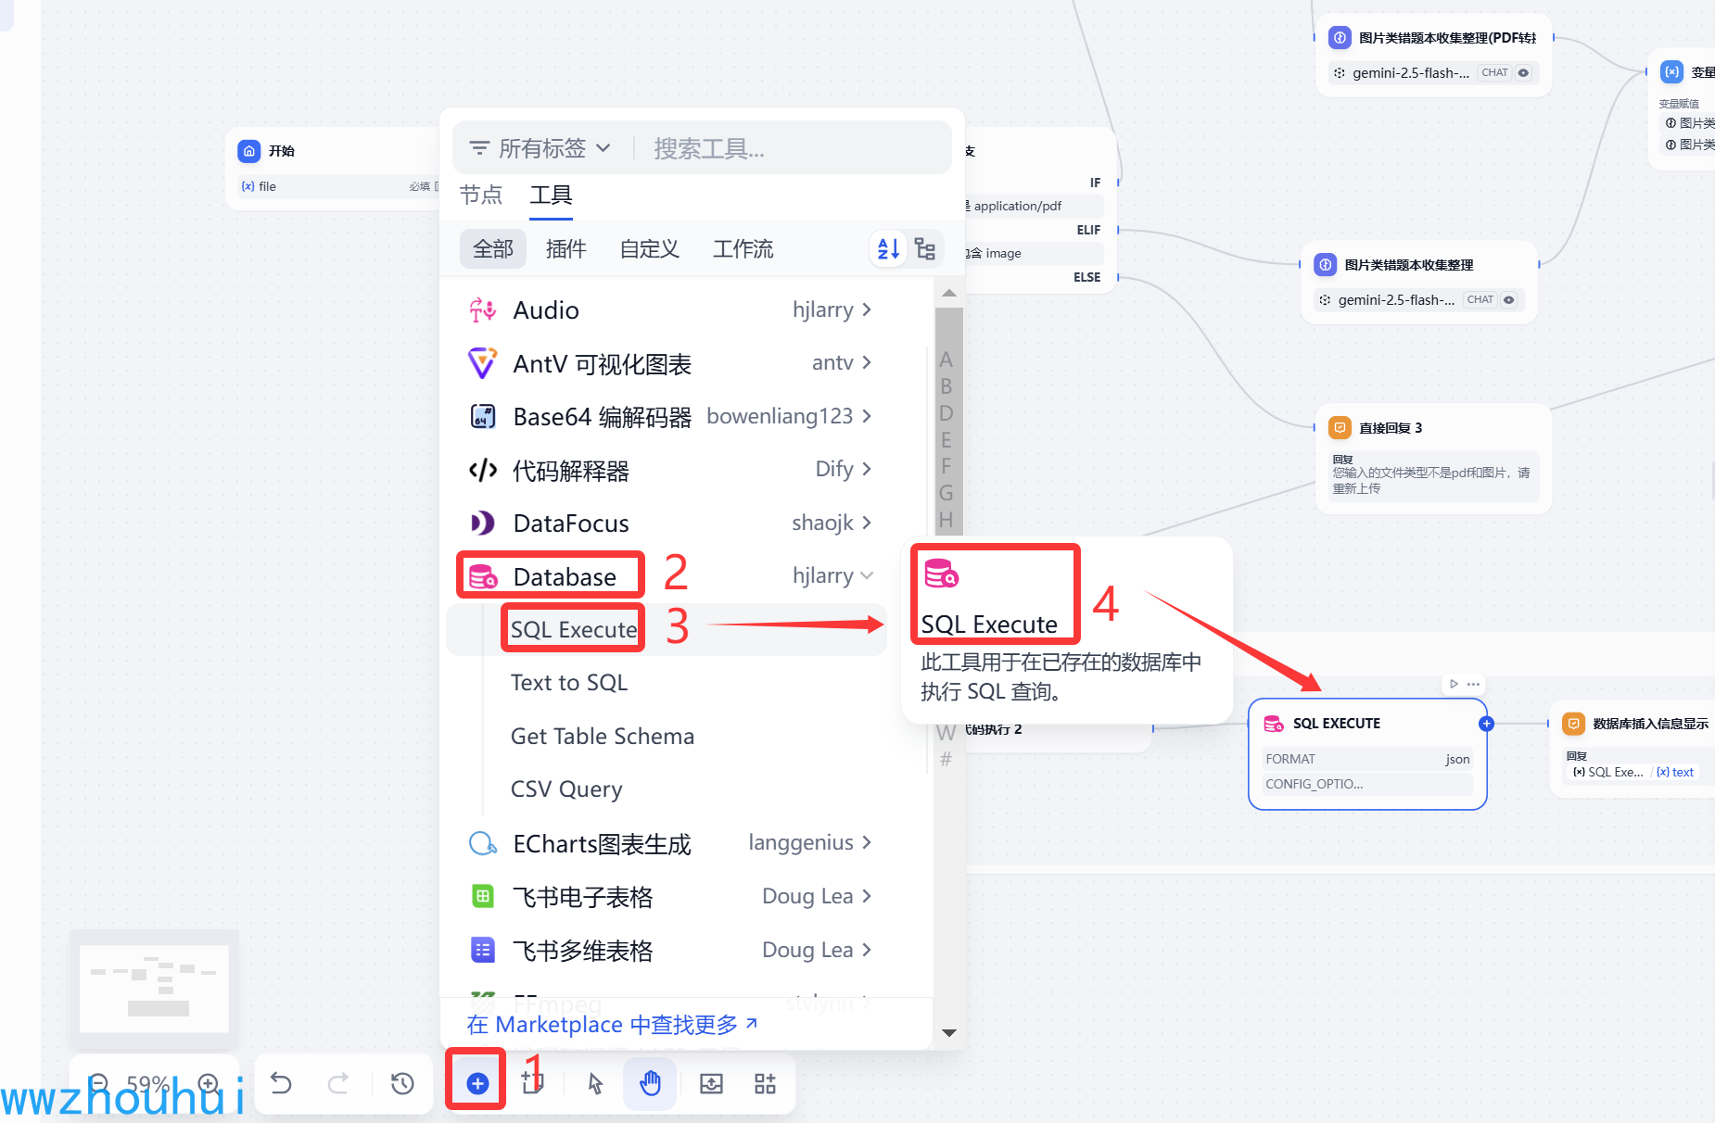Click the Audio tool icon
Screen dimensions: 1715x1123
tap(482, 310)
